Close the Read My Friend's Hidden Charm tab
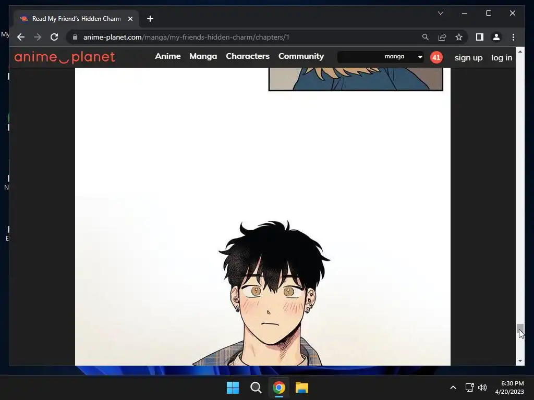The image size is (534, 400). pyautogui.click(x=130, y=19)
